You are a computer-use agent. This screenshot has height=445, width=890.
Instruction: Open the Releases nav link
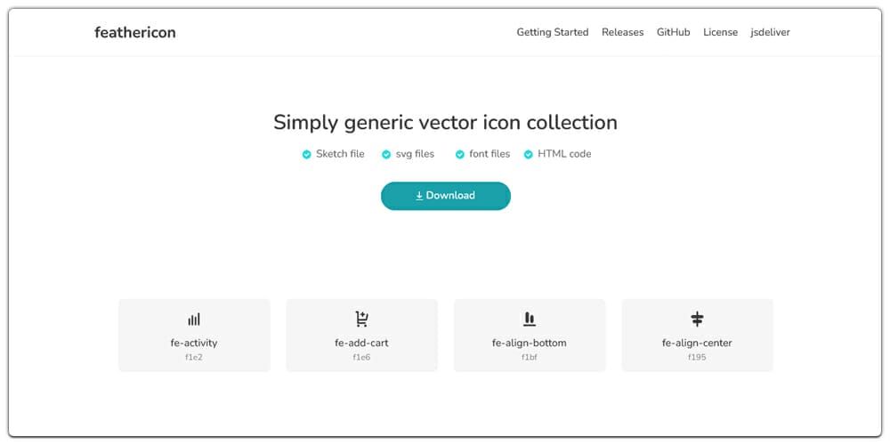pos(622,32)
